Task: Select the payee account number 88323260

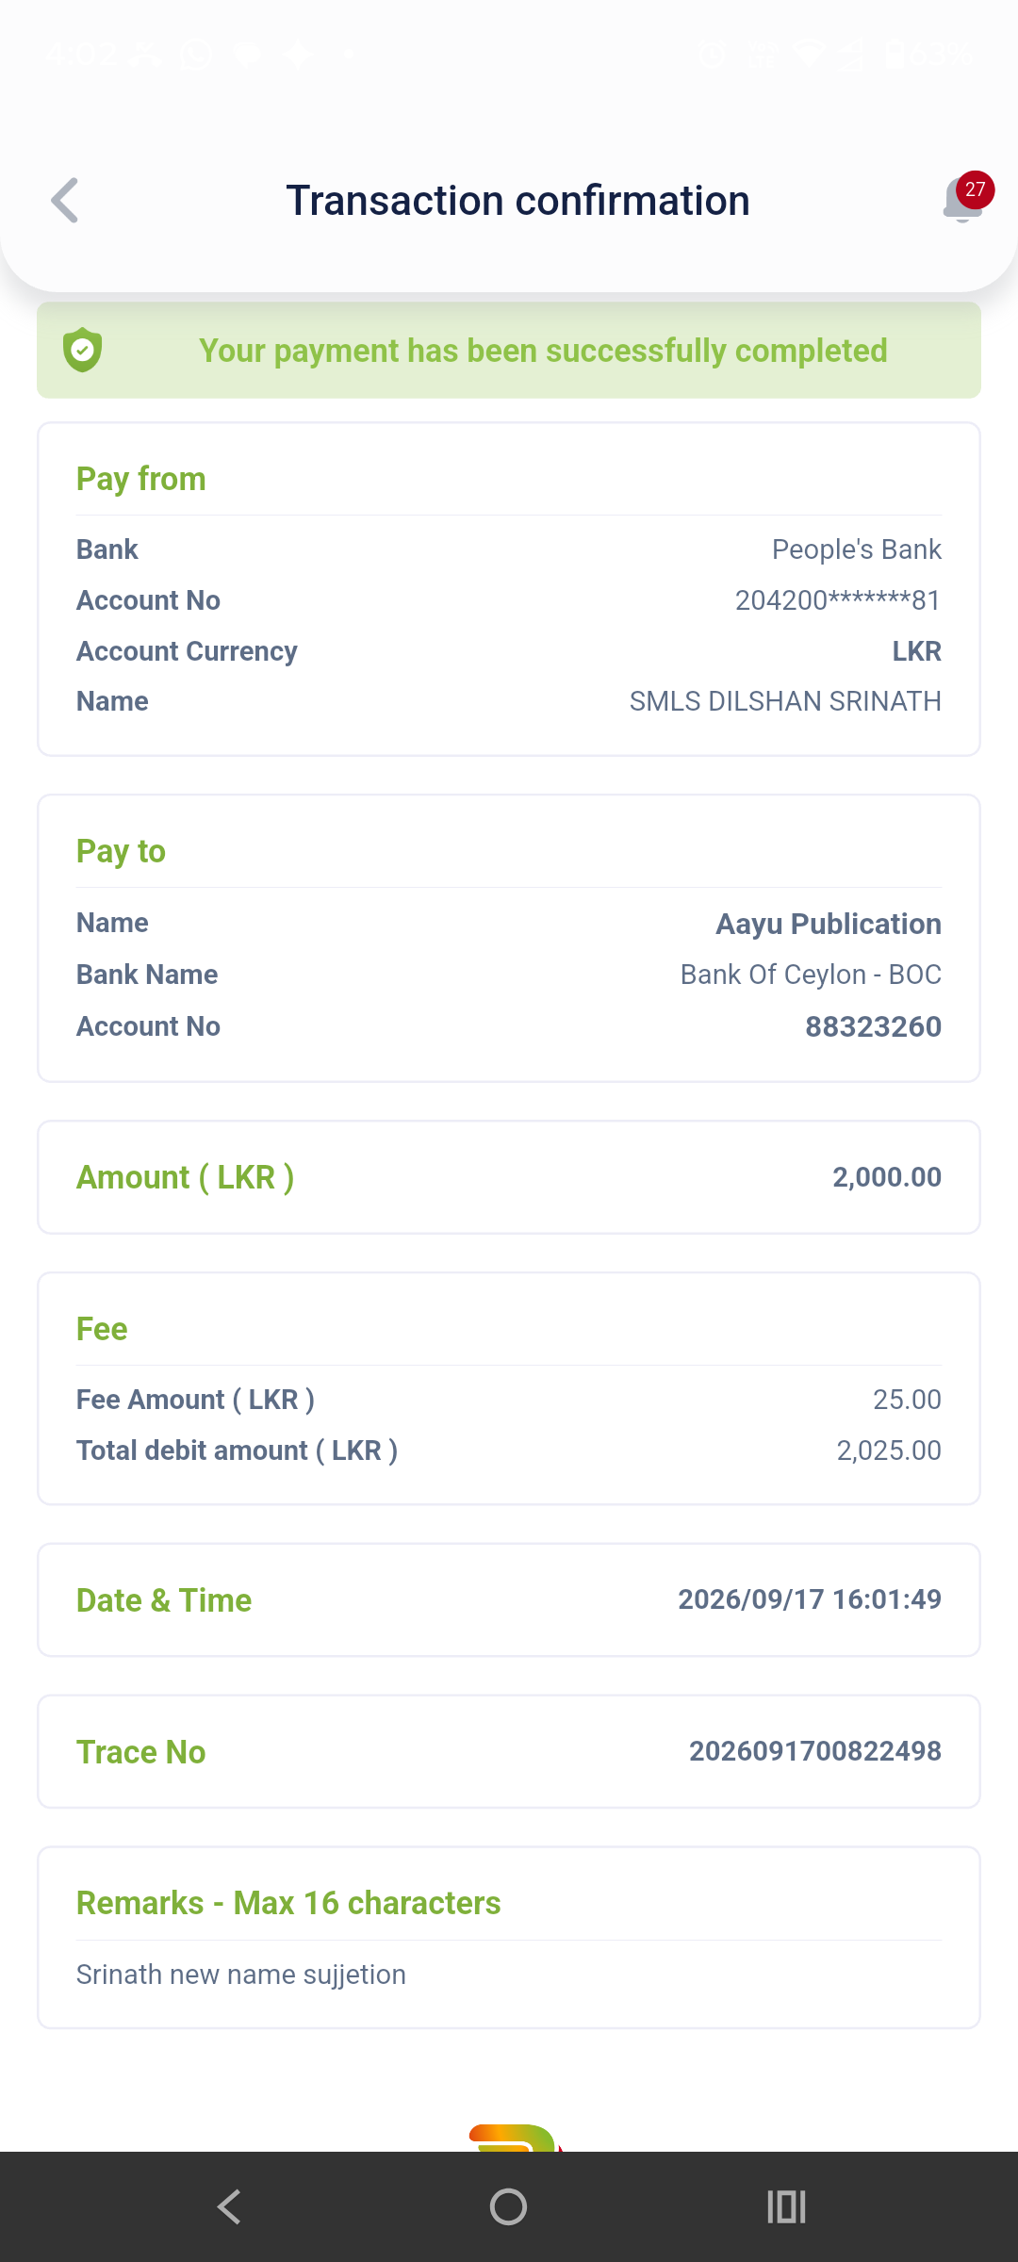Action: [x=873, y=1026]
